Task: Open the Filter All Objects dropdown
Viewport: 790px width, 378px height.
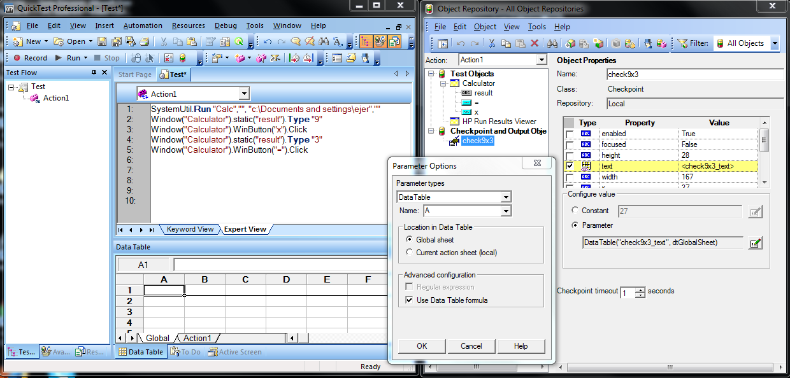Action: pos(775,43)
